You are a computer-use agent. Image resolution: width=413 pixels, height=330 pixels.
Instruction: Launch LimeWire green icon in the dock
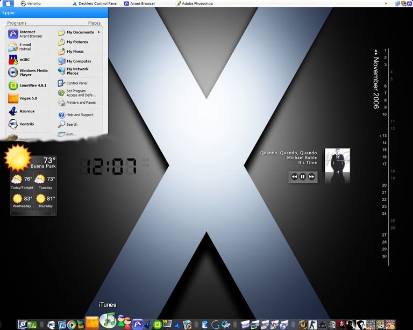click(x=157, y=325)
